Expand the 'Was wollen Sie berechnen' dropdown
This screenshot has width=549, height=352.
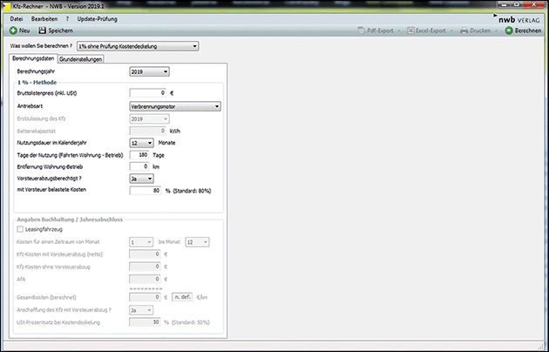click(x=193, y=45)
